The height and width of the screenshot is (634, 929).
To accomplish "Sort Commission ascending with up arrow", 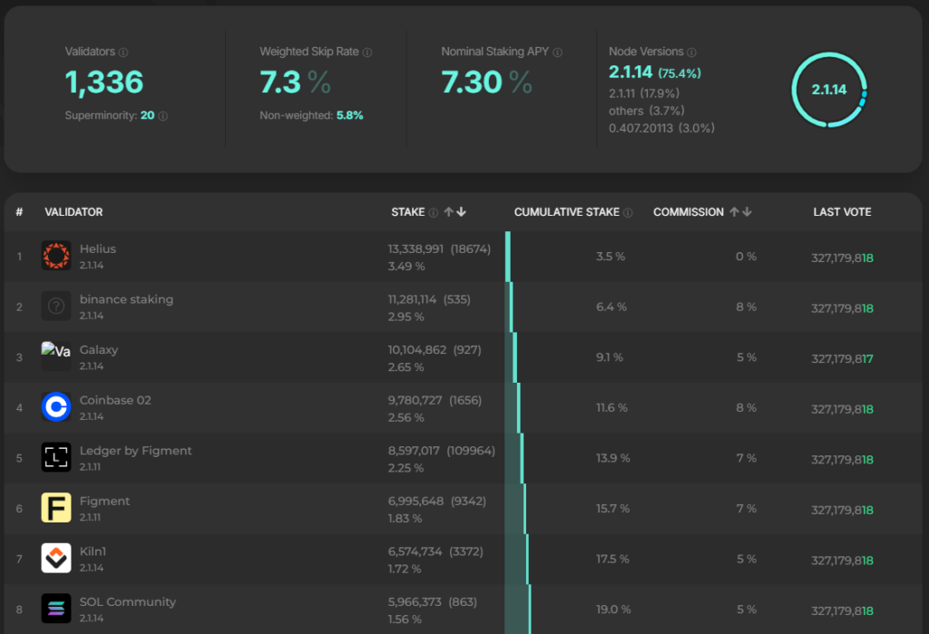I will tap(735, 211).
